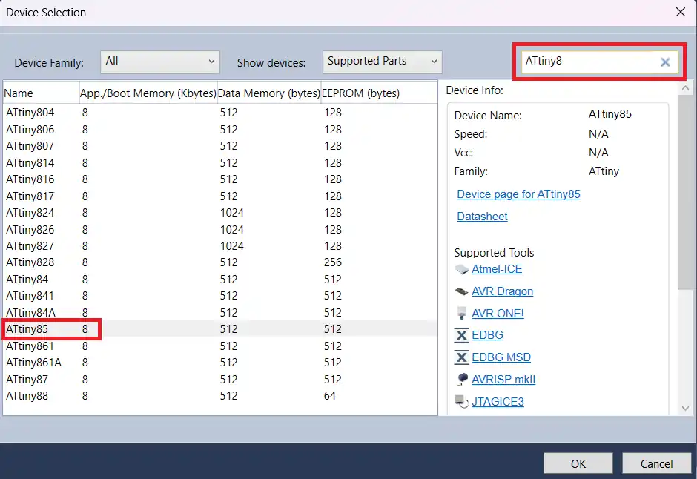The image size is (697, 479).
Task: Click the 1024 data memory of ATtiny824
Action: (x=231, y=213)
